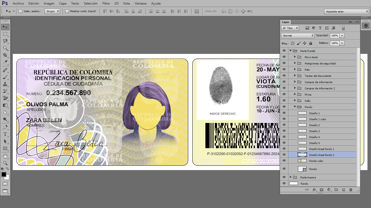Hide the Diseño 1 layer

point(284,113)
